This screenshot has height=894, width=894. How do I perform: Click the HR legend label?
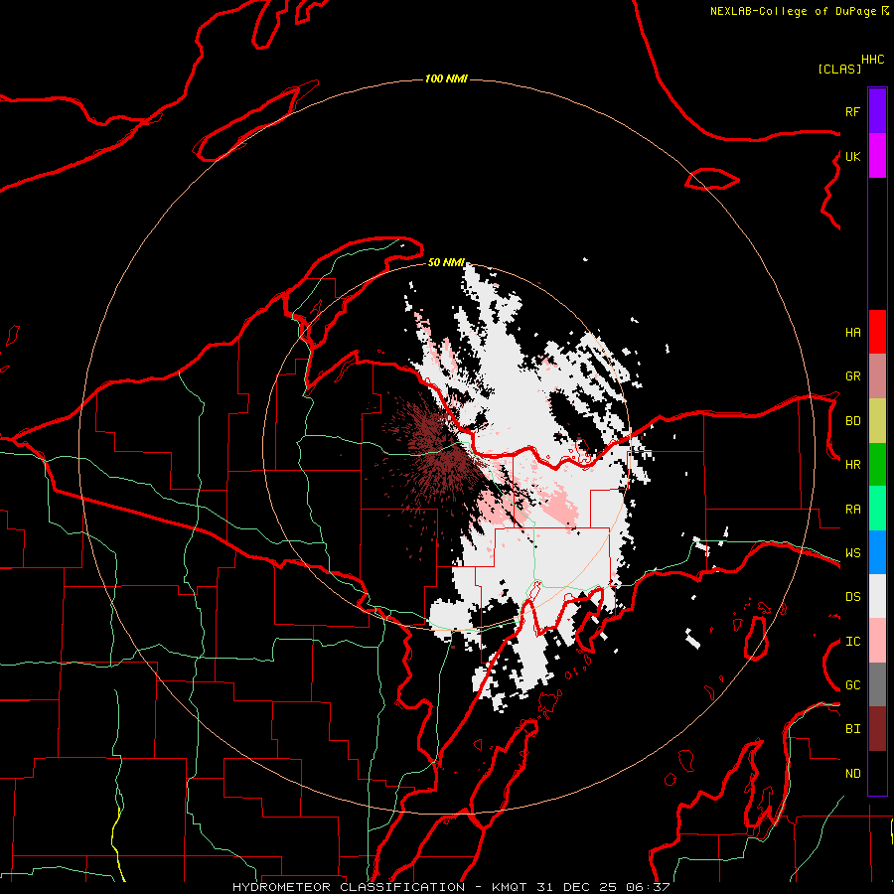coord(852,465)
